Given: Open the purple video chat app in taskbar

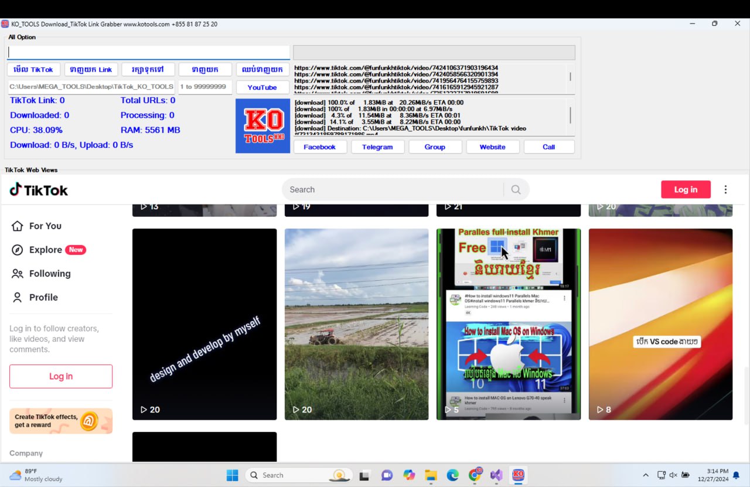Looking at the screenshot, I should pos(387,475).
